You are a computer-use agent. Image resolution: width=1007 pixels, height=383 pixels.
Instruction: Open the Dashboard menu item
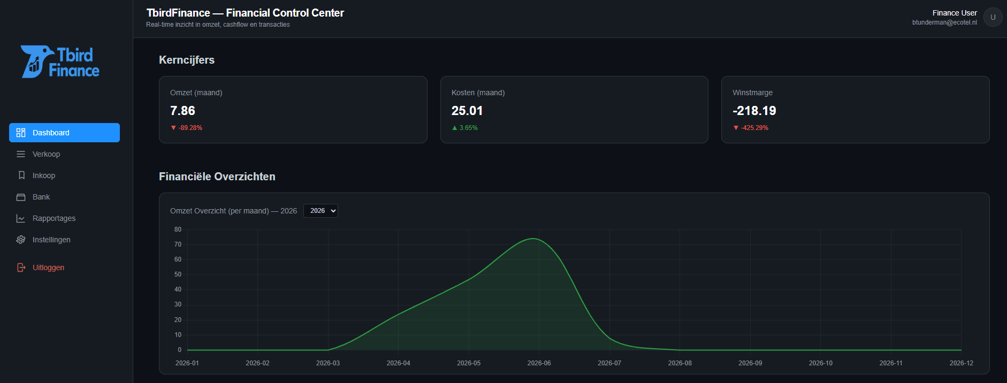pos(64,133)
